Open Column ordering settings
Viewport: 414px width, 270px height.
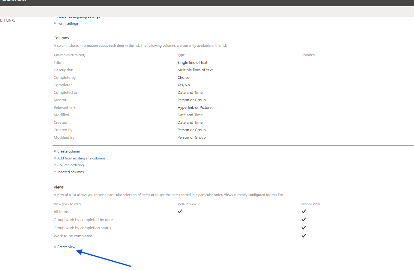[x=70, y=165]
